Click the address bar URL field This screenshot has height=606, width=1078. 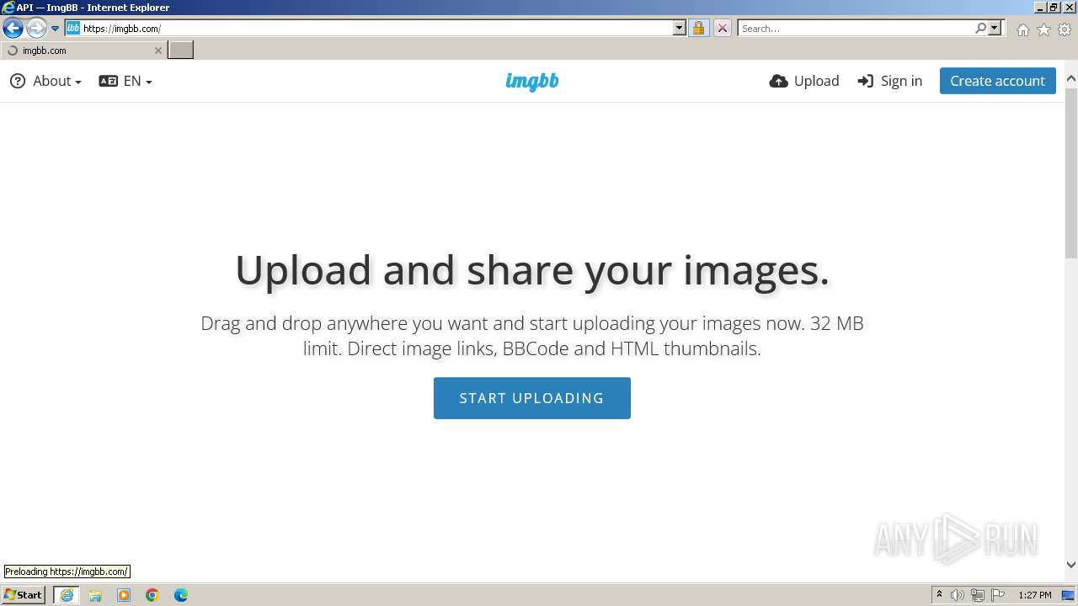(376, 28)
